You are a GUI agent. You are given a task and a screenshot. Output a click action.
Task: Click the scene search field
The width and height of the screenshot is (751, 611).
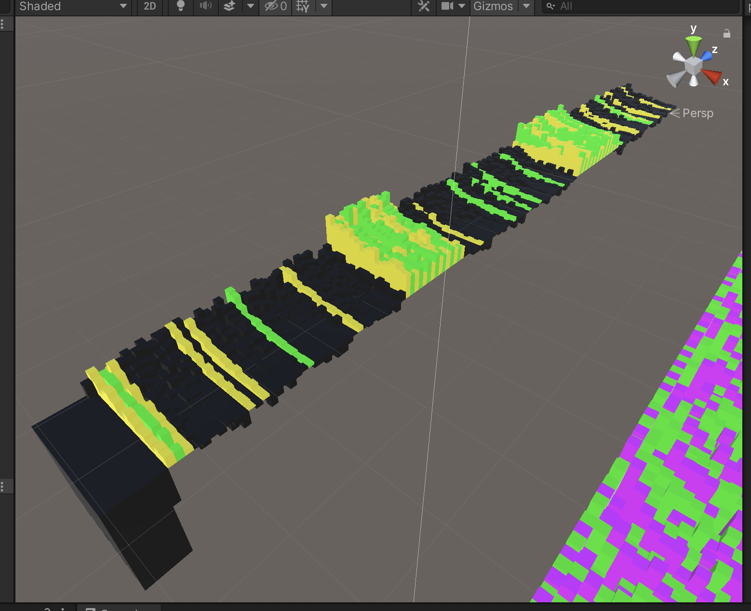(x=641, y=6)
